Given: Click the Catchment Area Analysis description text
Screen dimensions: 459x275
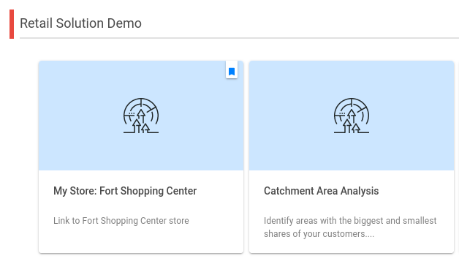Looking at the screenshot, I should click(350, 227).
